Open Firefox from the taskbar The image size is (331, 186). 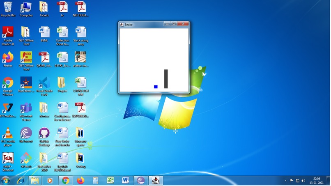80,181
